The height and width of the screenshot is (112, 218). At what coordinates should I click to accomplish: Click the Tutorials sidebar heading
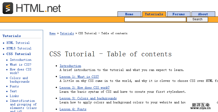tap(12, 36)
